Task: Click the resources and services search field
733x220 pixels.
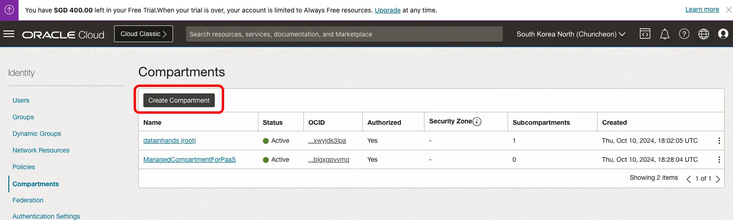Action: pyautogui.click(x=344, y=34)
